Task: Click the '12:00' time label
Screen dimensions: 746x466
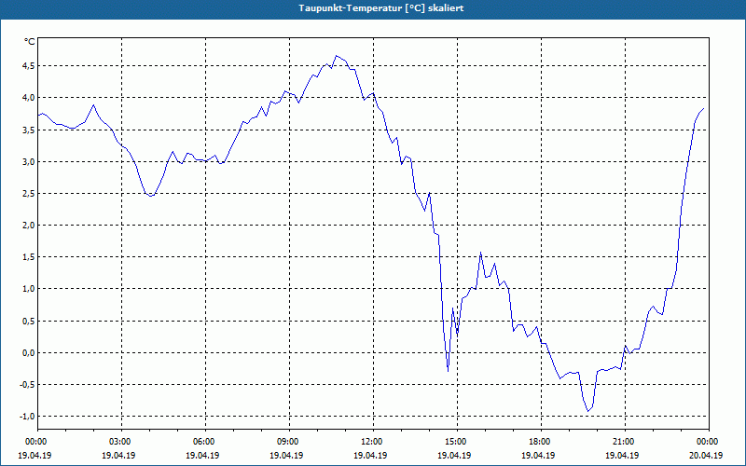Action: point(374,442)
